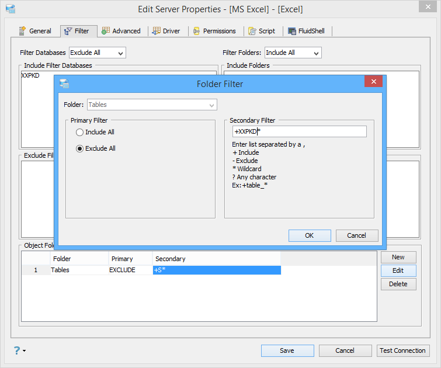Image resolution: width=441 pixels, height=368 pixels.
Task: Click New object folder filter button
Action: [398, 257]
